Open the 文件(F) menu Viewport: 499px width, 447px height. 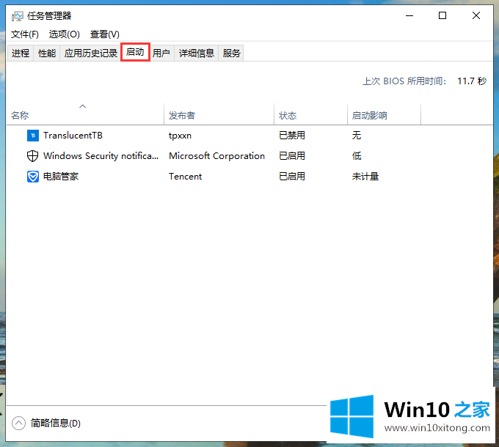click(25, 34)
